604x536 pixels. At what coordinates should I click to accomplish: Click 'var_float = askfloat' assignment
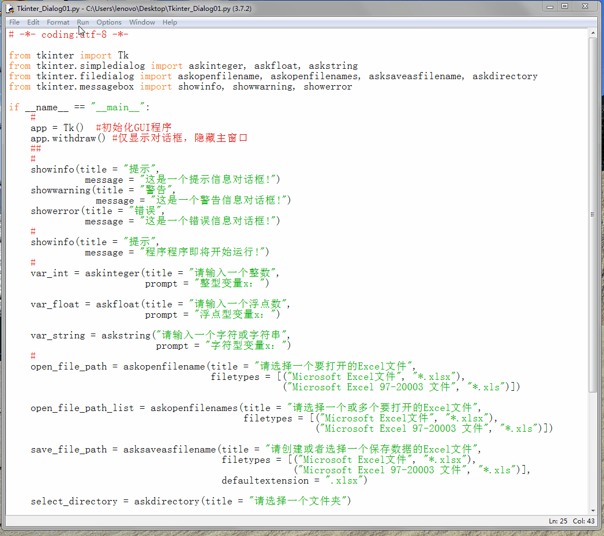(85, 305)
